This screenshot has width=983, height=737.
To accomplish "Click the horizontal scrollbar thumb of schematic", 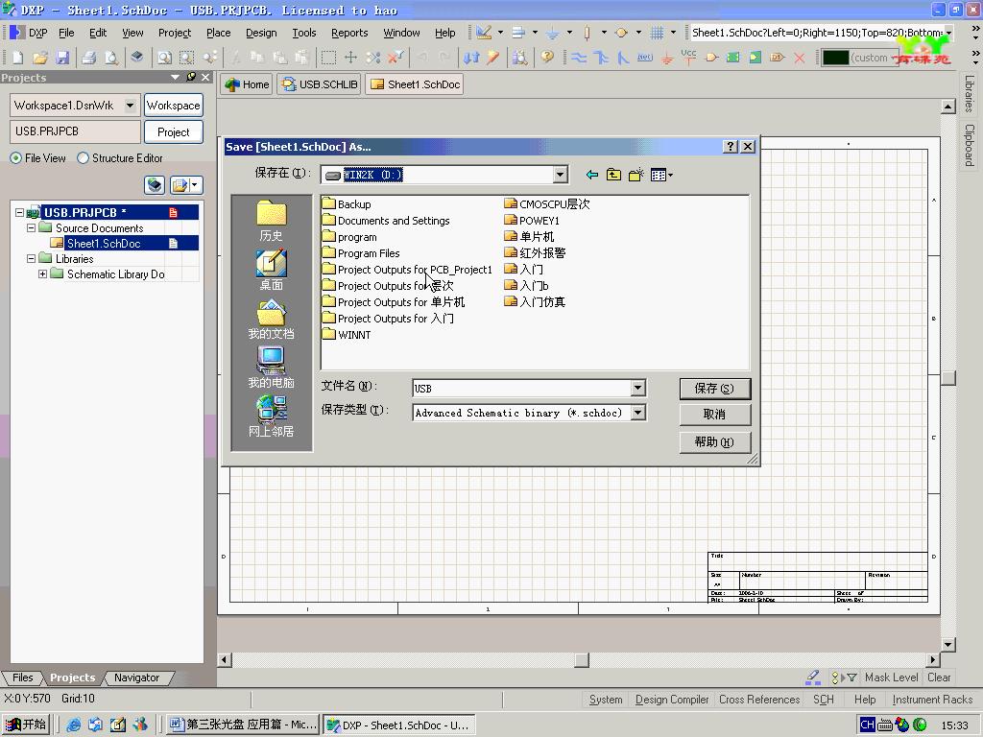I will click(x=582, y=660).
